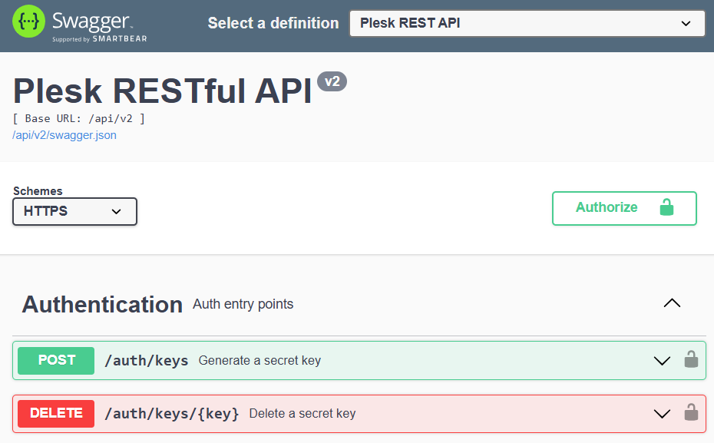Click the lock icon on DELETE /auth/keys/{key}
Viewport: 714px width, 443px height.
pos(691,412)
